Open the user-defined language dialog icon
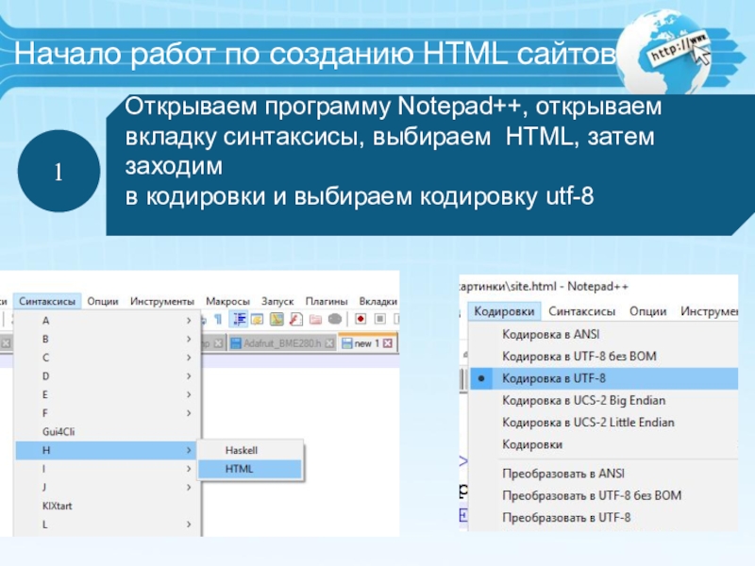Screen dimensions: 755x566 click(x=257, y=319)
